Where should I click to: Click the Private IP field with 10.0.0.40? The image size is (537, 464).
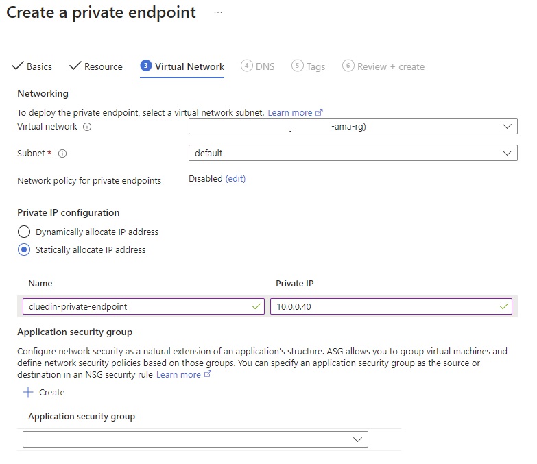click(x=391, y=306)
